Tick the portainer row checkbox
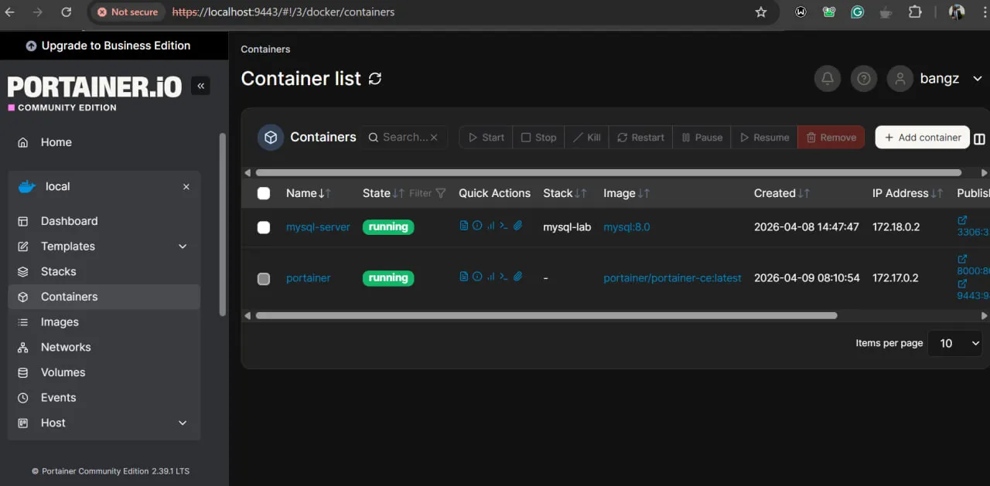 point(264,278)
